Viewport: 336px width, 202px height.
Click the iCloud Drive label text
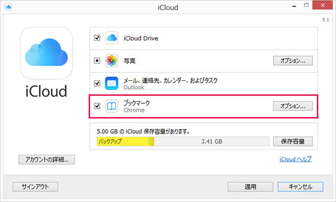pyautogui.click(x=141, y=38)
